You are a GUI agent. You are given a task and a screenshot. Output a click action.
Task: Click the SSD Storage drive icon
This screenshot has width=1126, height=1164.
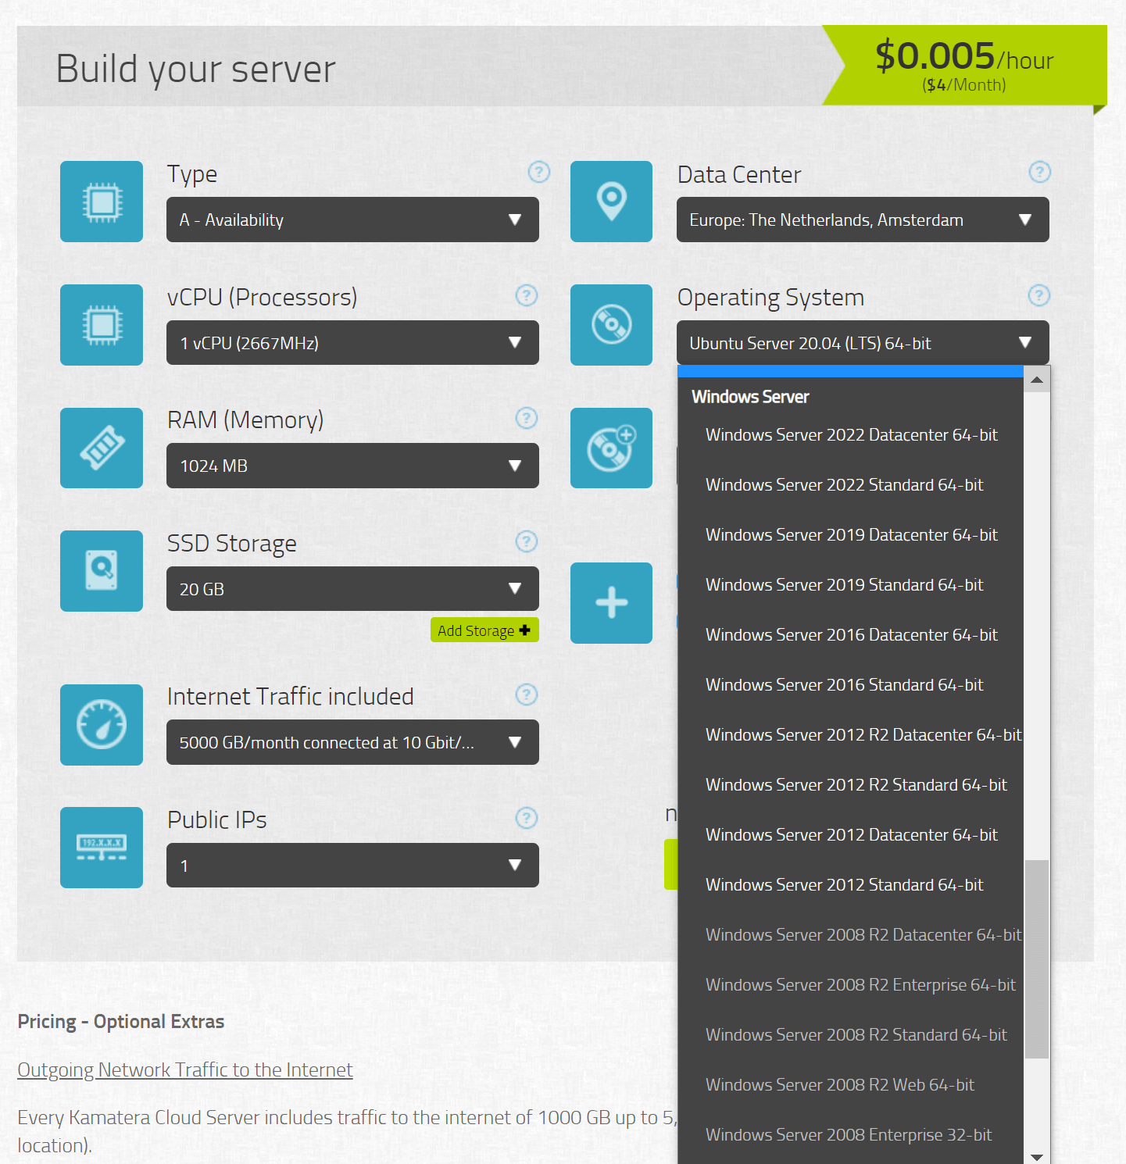[x=102, y=571]
